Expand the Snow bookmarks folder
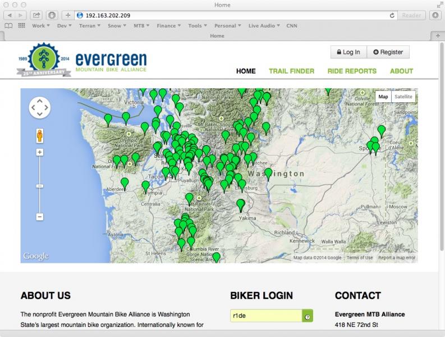445x337 pixels. [x=117, y=26]
